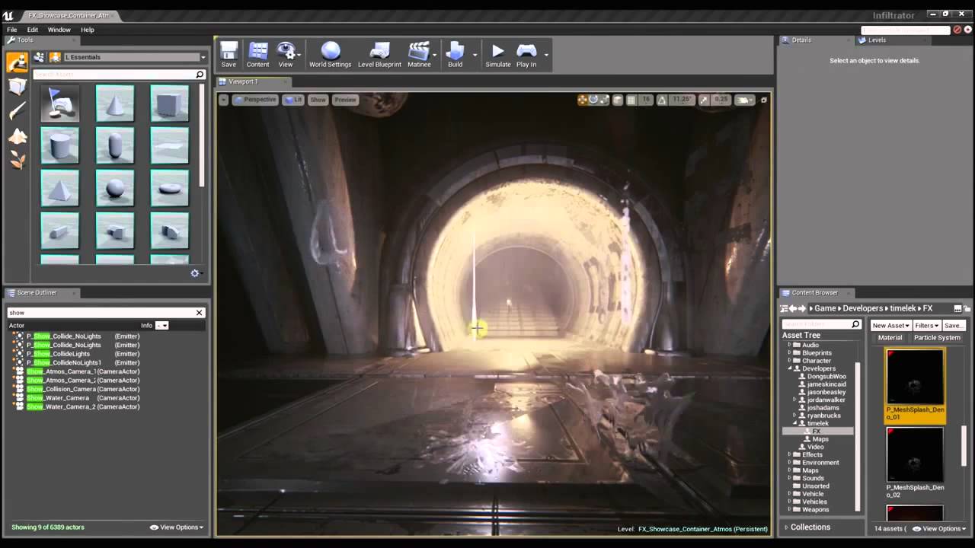Viewport: 975px width, 548px height.
Task: Click the Show button in viewport
Action: [x=318, y=100]
